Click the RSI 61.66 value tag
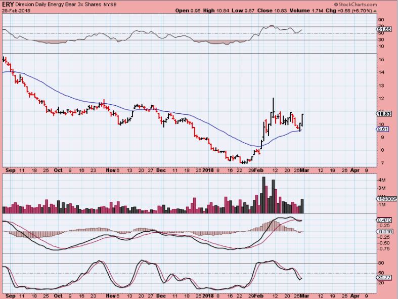 click(384, 29)
